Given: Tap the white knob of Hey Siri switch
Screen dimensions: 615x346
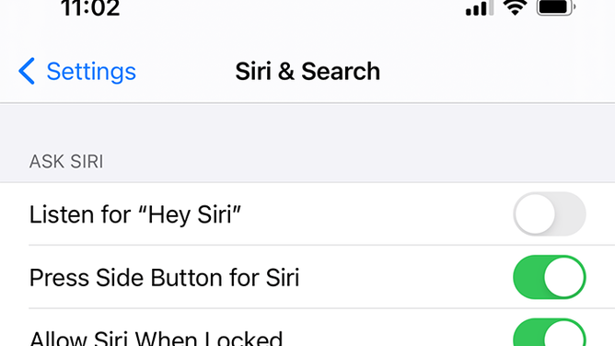Looking at the screenshot, I should pos(535,213).
